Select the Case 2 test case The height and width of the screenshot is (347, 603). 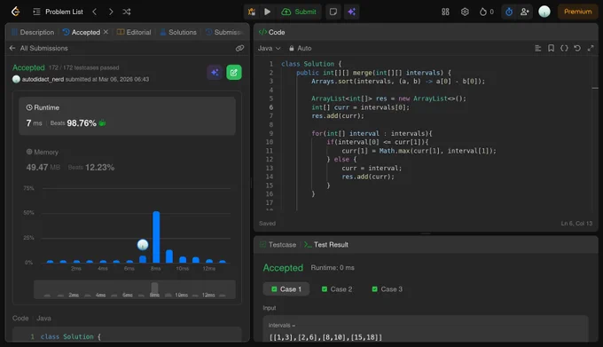[x=336, y=289]
